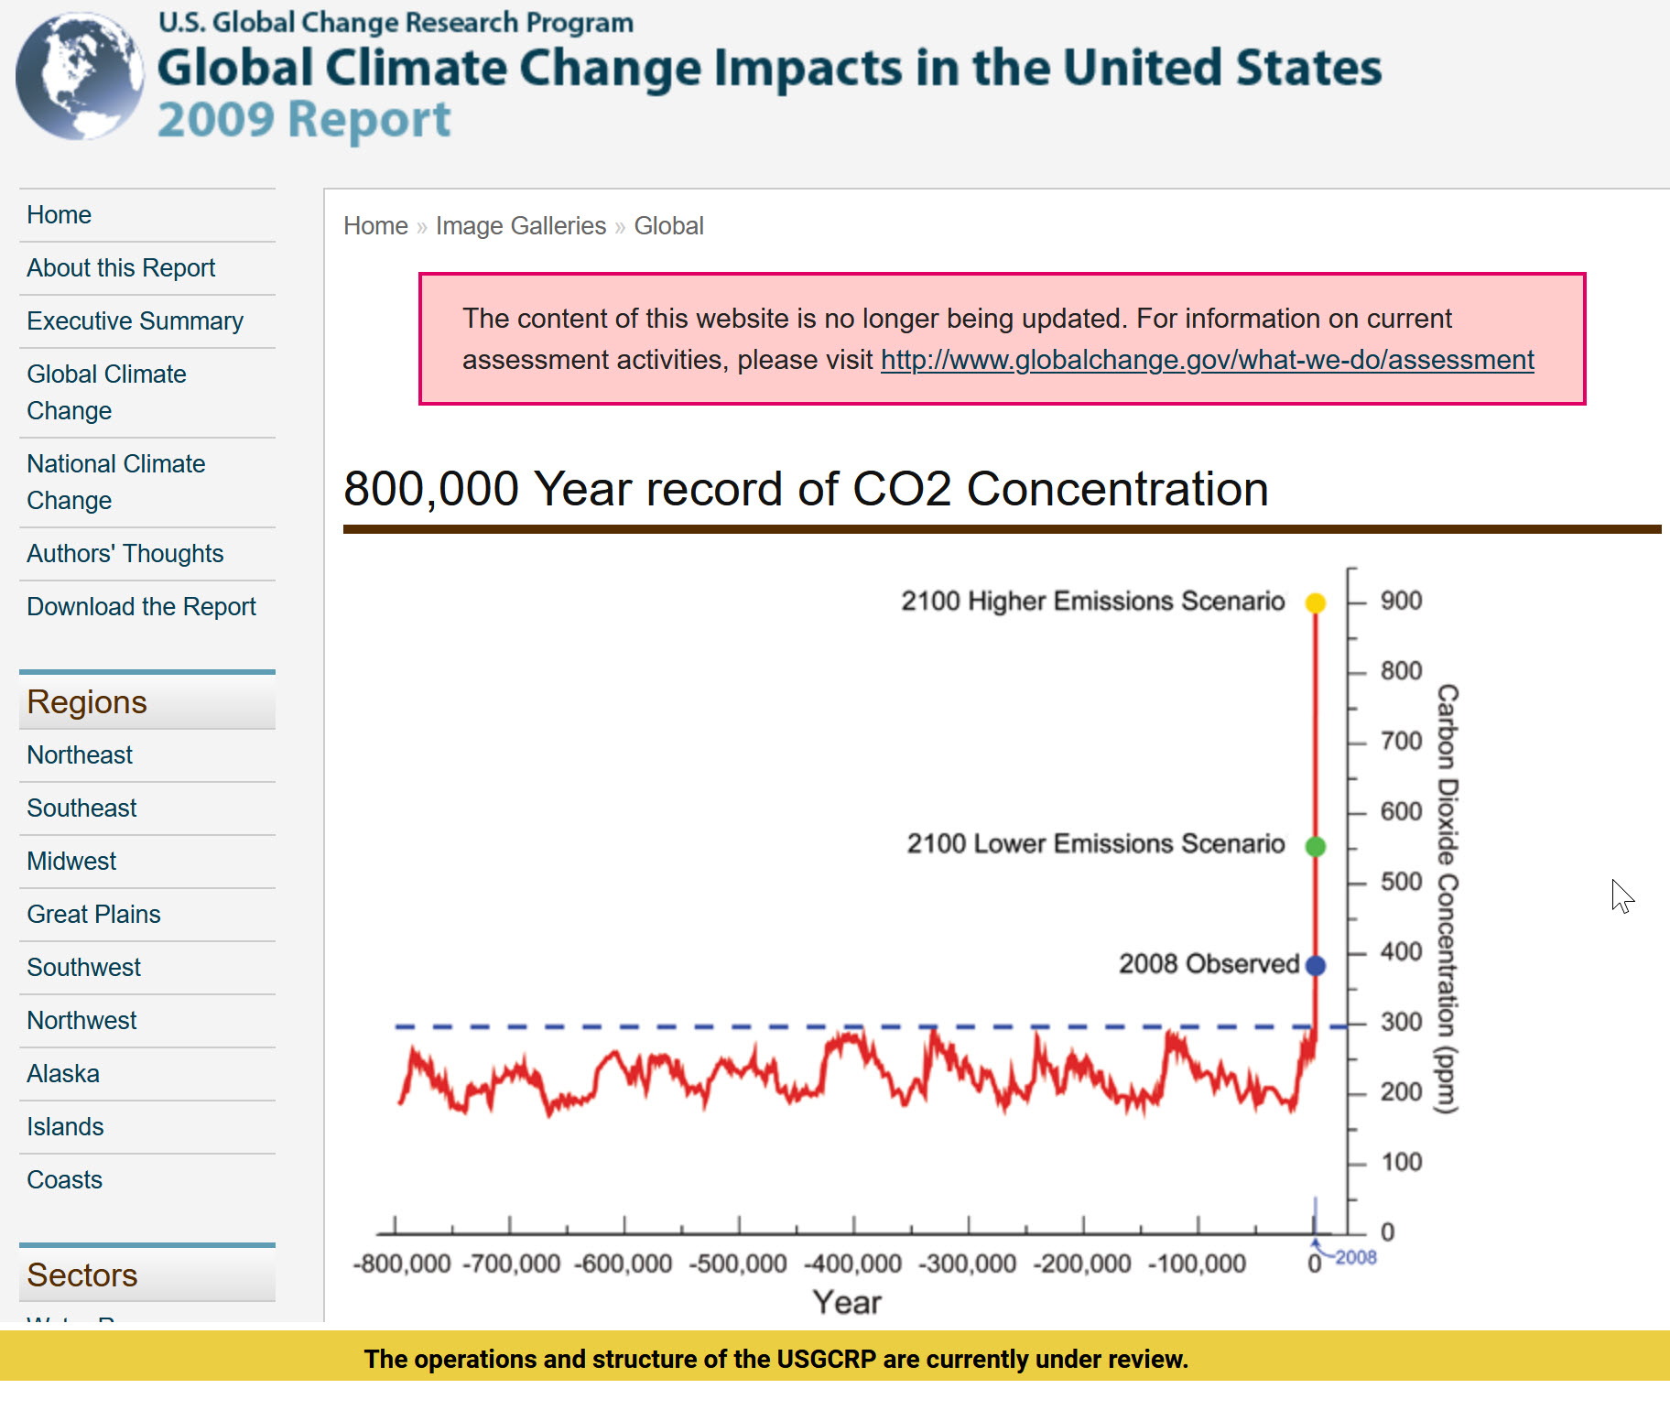Open the Alaska region page
The width and height of the screenshot is (1670, 1421).
63,1074
